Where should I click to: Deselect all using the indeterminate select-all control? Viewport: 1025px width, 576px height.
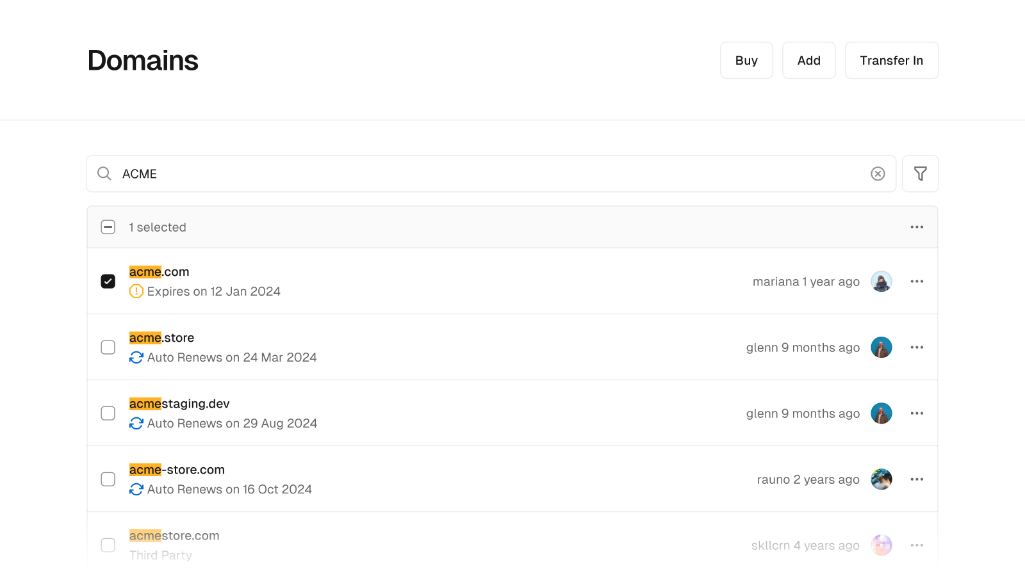click(x=108, y=227)
